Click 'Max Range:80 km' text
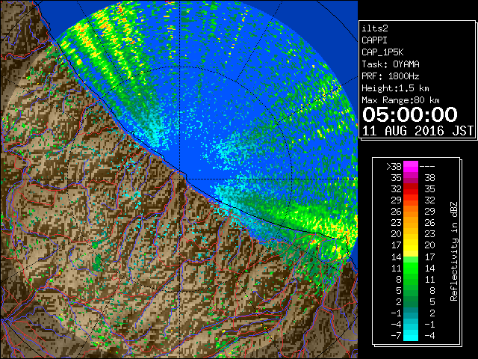Image resolution: width=478 pixels, height=359 pixels. 400,100
